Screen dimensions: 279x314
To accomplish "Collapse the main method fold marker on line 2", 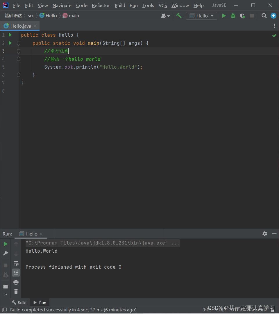I will (19, 43).
